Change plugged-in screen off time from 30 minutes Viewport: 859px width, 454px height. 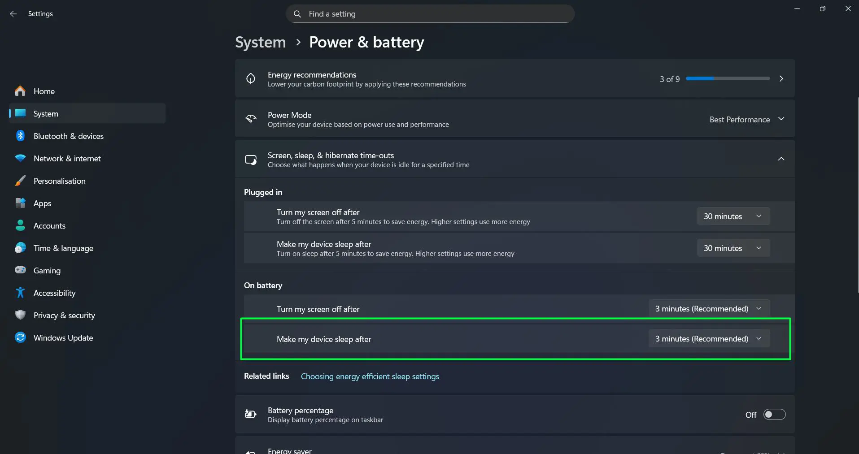733,216
